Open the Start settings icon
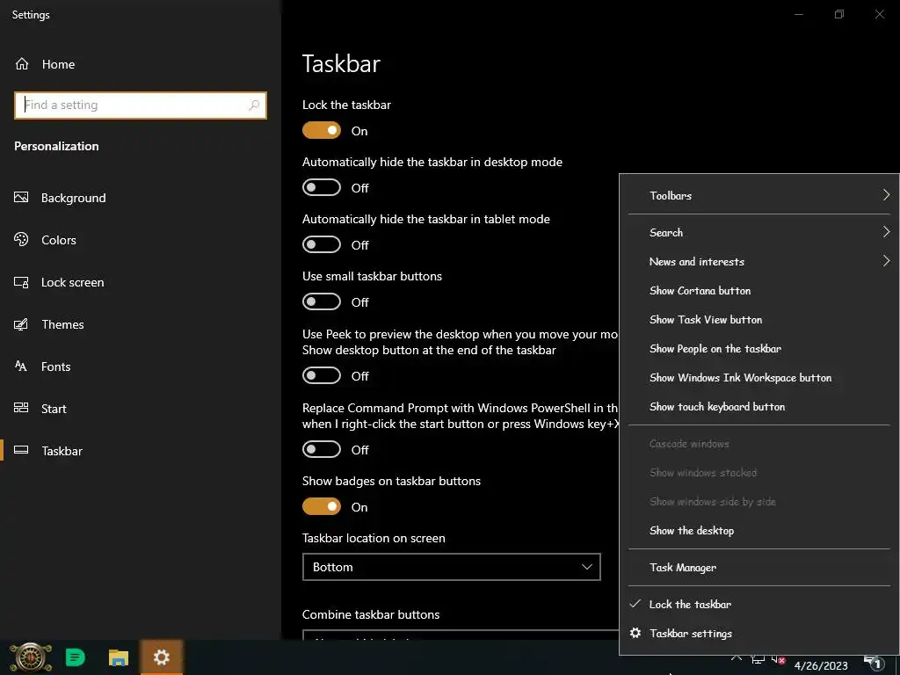 pos(21,408)
